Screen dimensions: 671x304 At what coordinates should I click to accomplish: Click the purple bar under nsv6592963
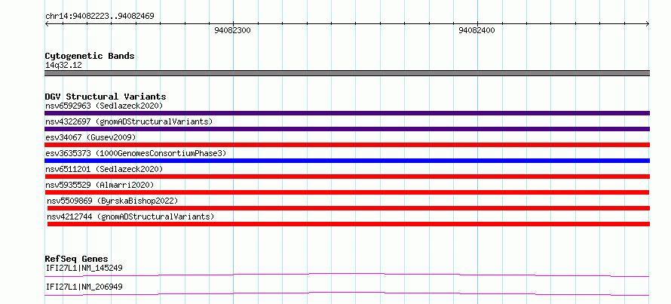click(347, 113)
